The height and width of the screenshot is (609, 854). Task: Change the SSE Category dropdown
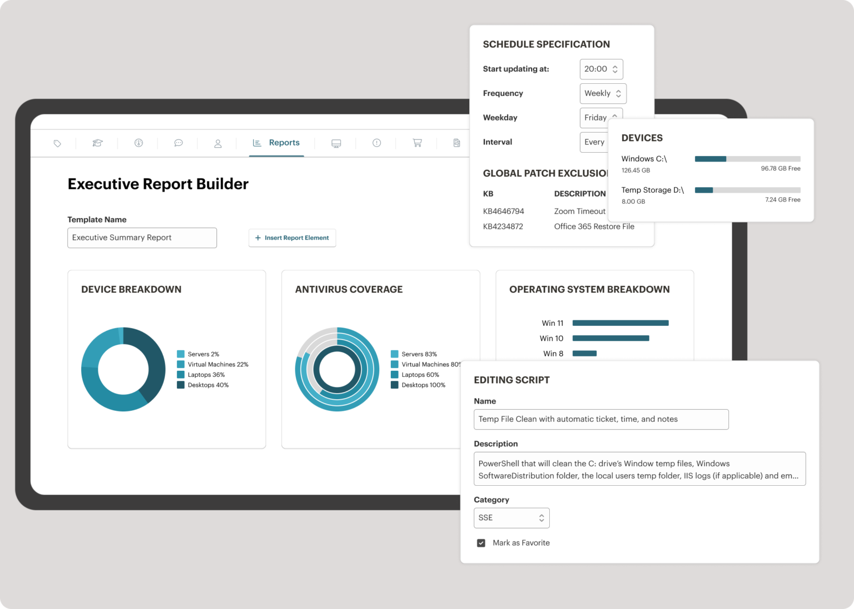(511, 517)
